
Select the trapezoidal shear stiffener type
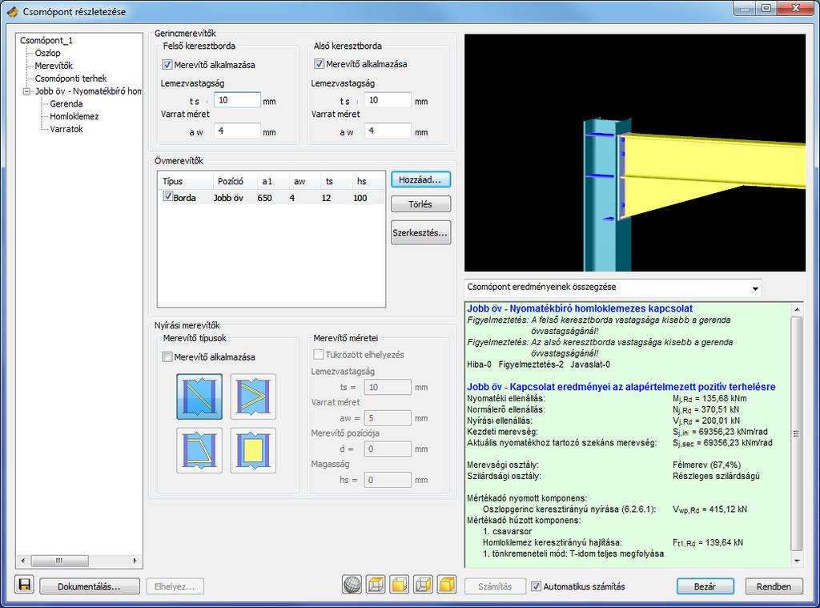tap(199, 450)
